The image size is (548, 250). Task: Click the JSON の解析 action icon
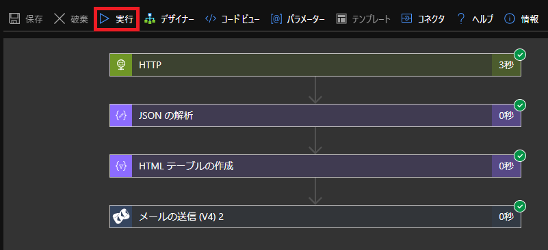point(121,115)
